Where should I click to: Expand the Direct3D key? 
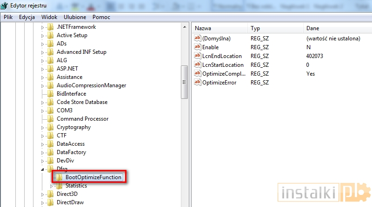tap(42, 194)
